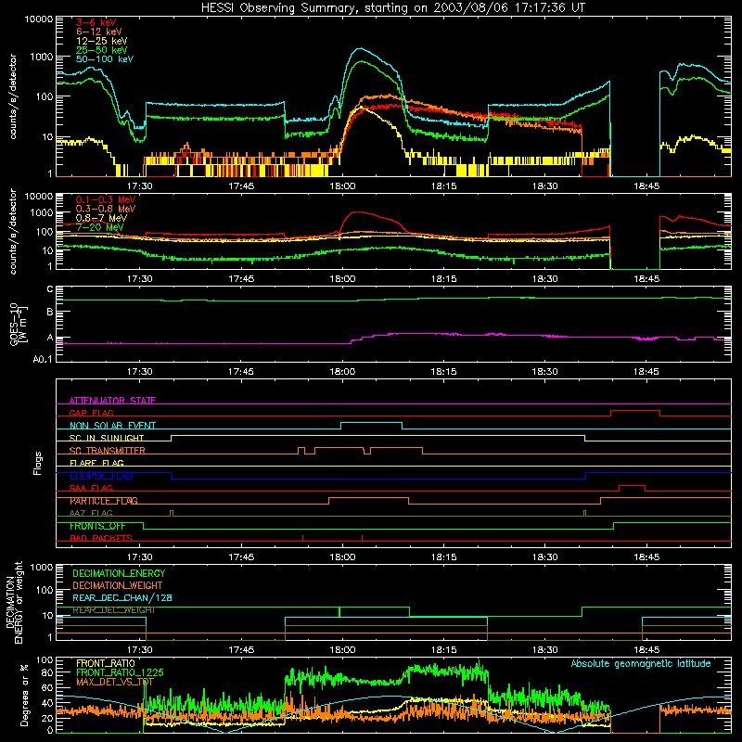Select the PARTICLE_FLAG label

click(x=104, y=501)
